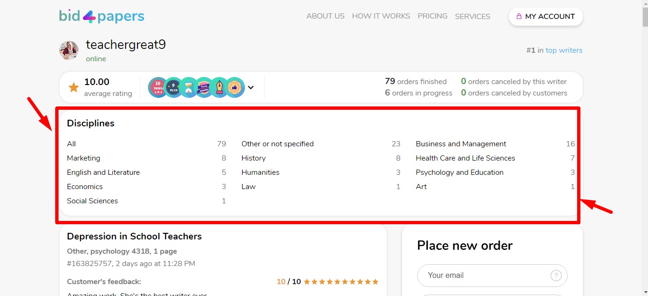The image size is (648, 296).
Task: Click '0 orders canceled by this writer'
Action: pos(514,82)
